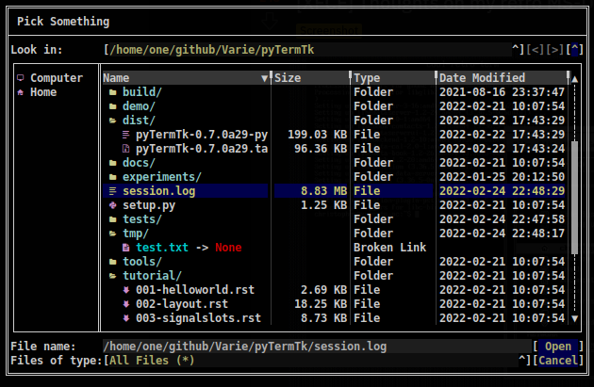Click the docs/ folder icon
This screenshot has height=387, width=594.
point(112,163)
